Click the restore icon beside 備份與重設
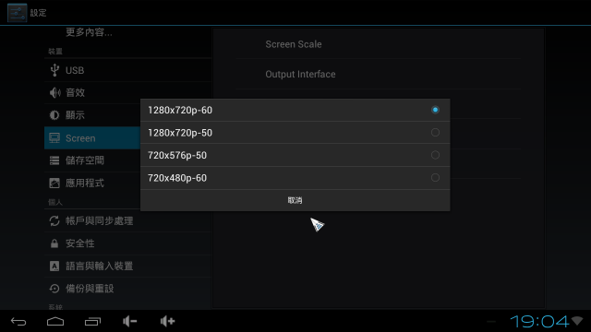 click(x=54, y=289)
